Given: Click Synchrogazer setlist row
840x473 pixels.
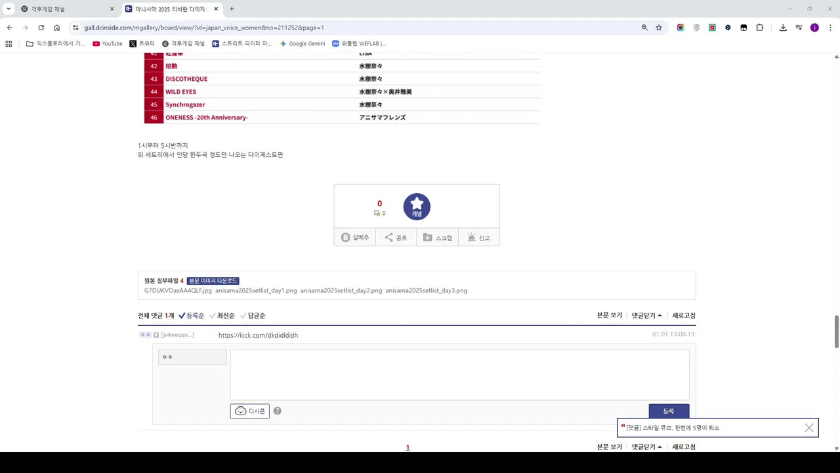Looking at the screenshot, I should 342,104.
